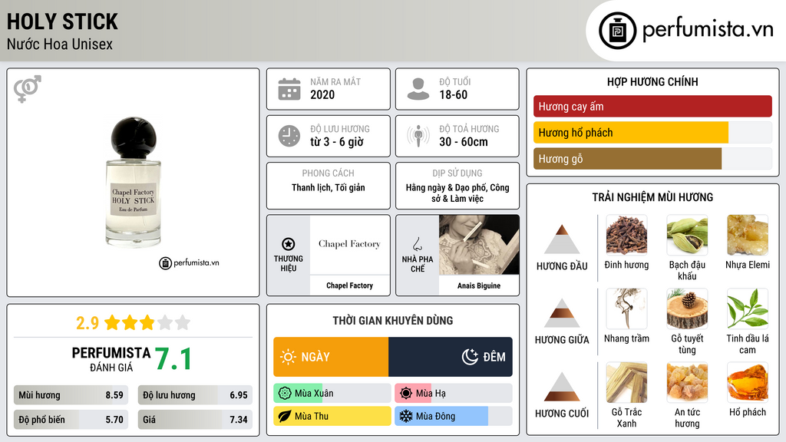This screenshot has width=786, height=442.
Task: Click the 7.1 Perfumista score
Action: [x=173, y=359]
